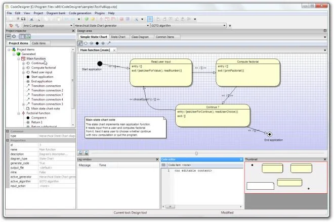Open the Diagram bank menu
Image resolution: width=334 pixels, height=222 pixels.
[56, 13]
